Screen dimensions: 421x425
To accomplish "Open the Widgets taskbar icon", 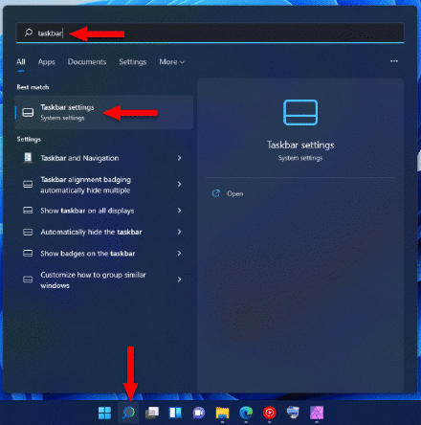I will (175, 413).
